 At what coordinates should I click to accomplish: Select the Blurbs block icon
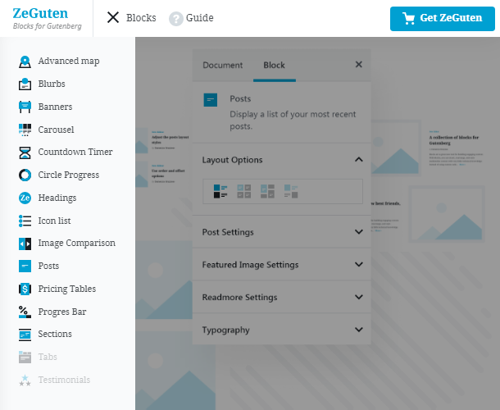click(25, 84)
